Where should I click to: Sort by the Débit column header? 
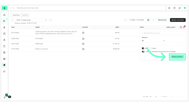click(117, 27)
